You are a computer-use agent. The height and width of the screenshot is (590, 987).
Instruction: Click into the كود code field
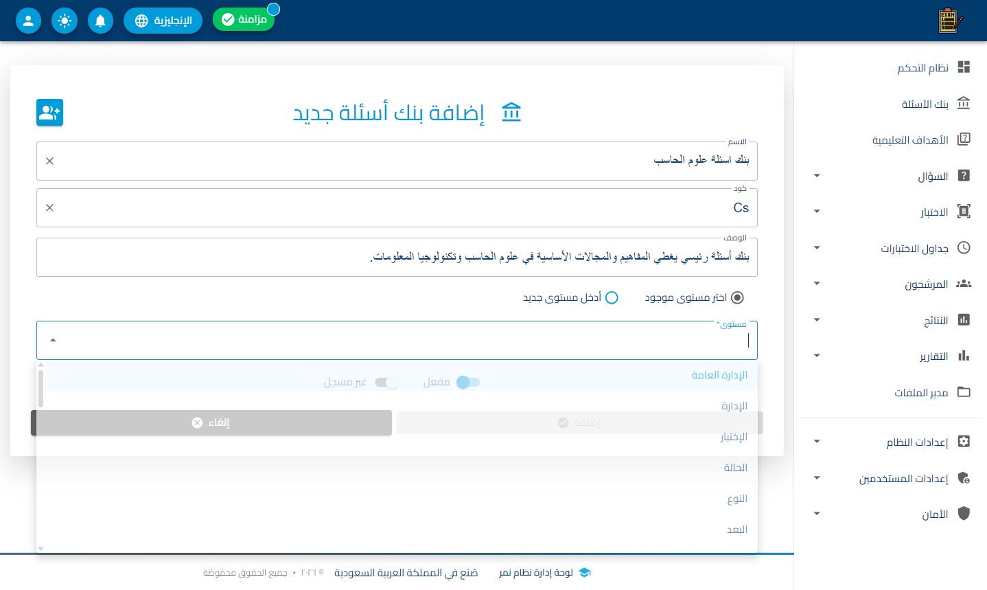pyautogui.click(x=397, y=207)
